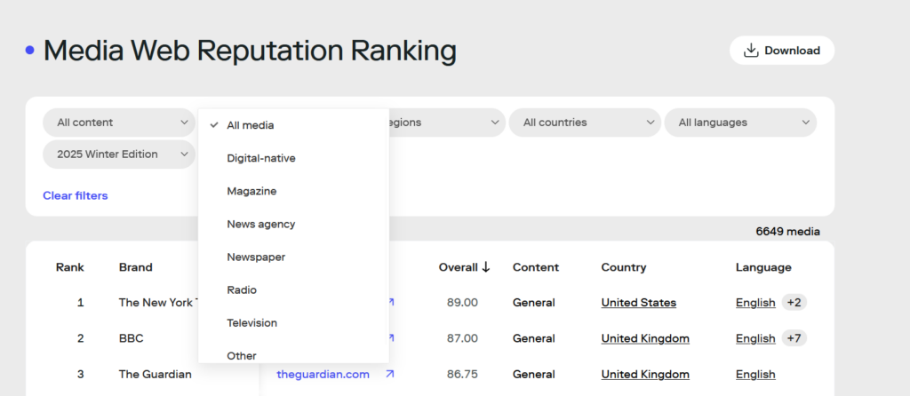Open theguardian.com website link
This screenshot has height=396, width=910.
pos(323,375)
